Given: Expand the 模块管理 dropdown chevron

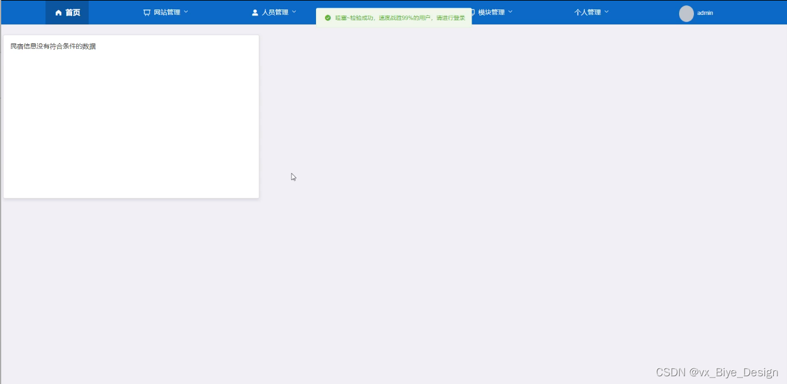Looking at the screenshot, I should [510, 12].
